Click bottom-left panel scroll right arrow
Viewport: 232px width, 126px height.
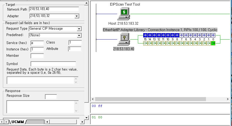click(82, 122)
